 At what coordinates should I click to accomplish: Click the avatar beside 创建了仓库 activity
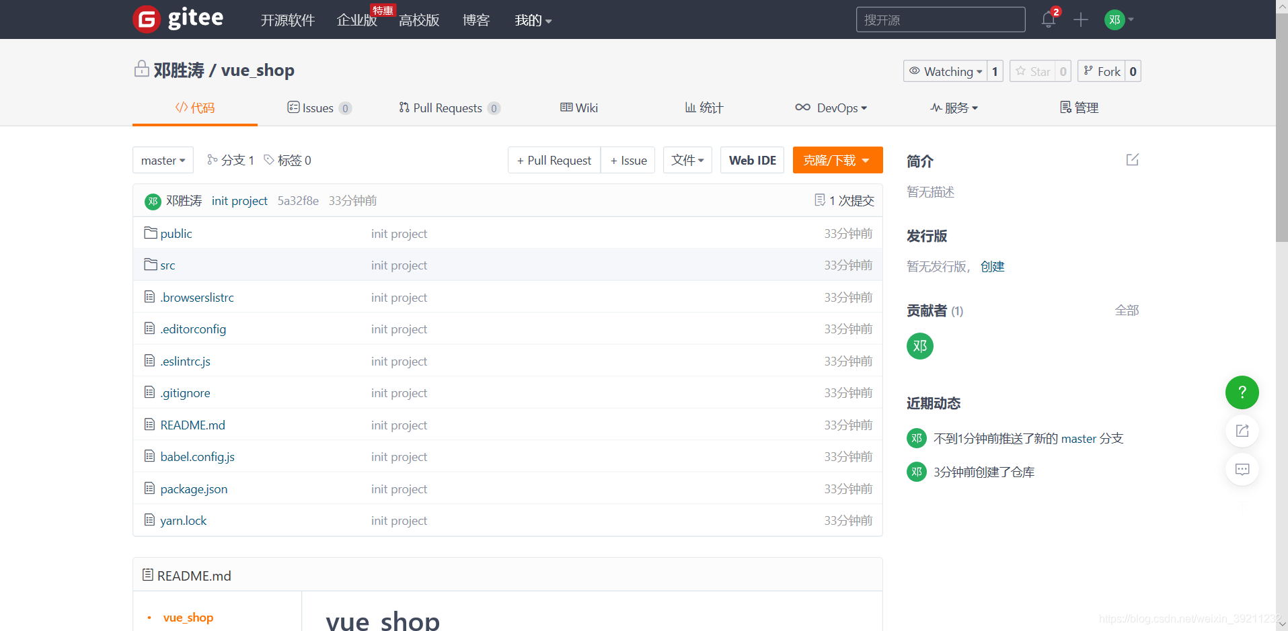pos(916,472)
